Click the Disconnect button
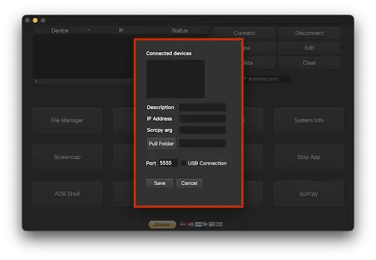The width and height of the screenshot is (376, 260). point(309,33)
